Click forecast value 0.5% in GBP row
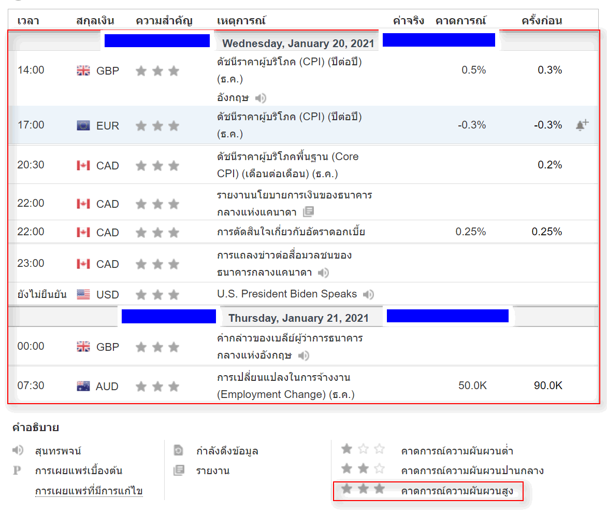Screen dimensions: 607x513 tap(474, 70)
